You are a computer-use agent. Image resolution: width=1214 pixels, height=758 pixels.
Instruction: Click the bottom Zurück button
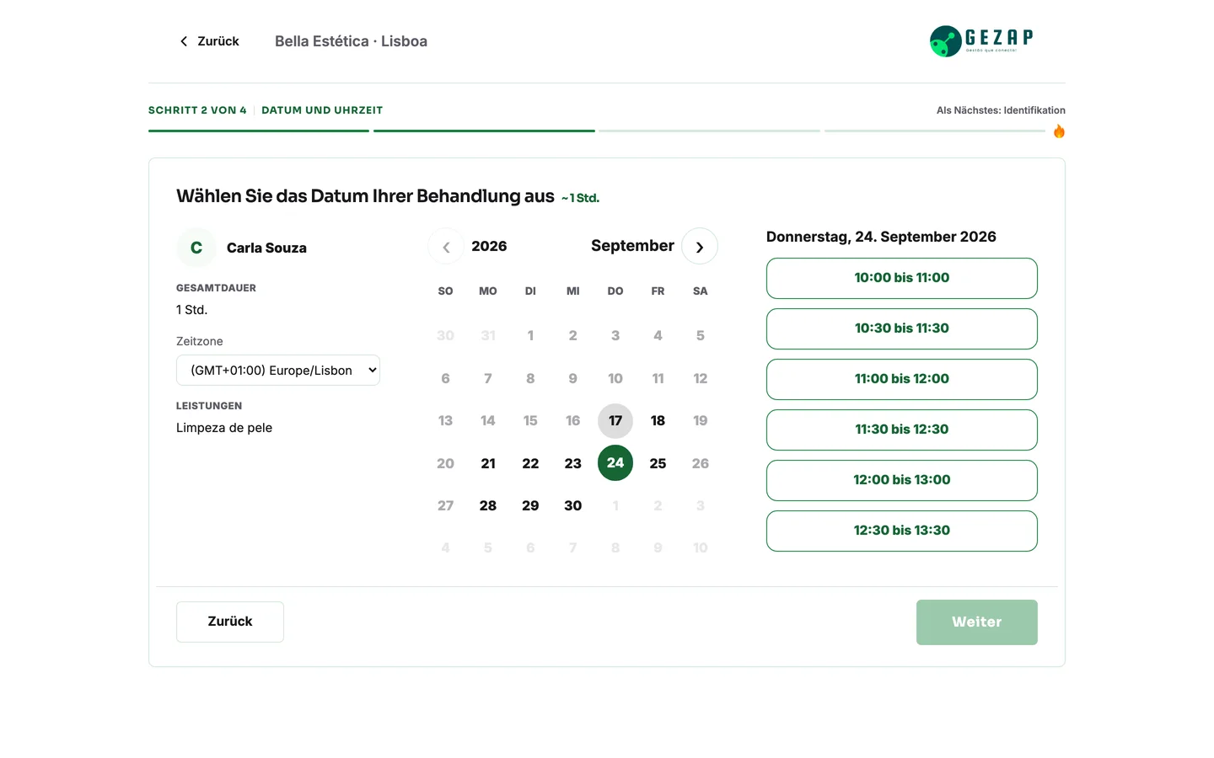coord(230,622)
